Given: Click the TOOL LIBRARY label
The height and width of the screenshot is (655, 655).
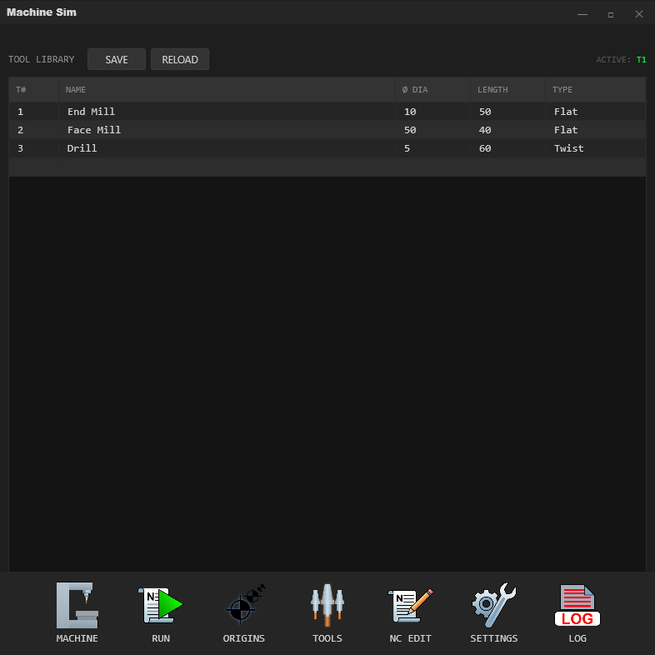Looking at the screenshot, I should pos(42,59).
